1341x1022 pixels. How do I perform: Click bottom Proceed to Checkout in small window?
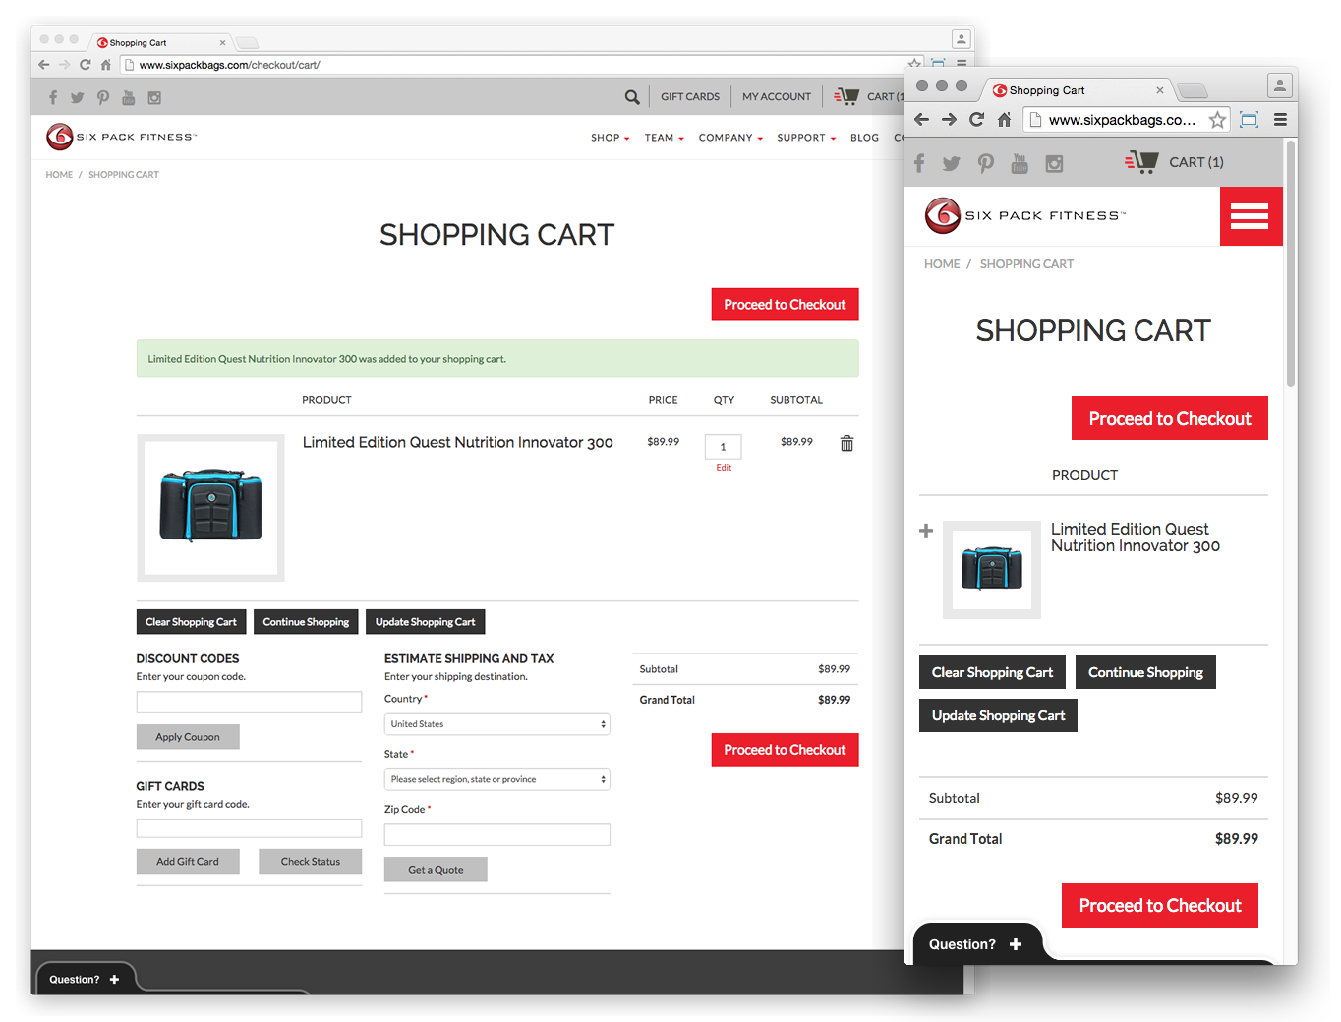point(1160,906)
